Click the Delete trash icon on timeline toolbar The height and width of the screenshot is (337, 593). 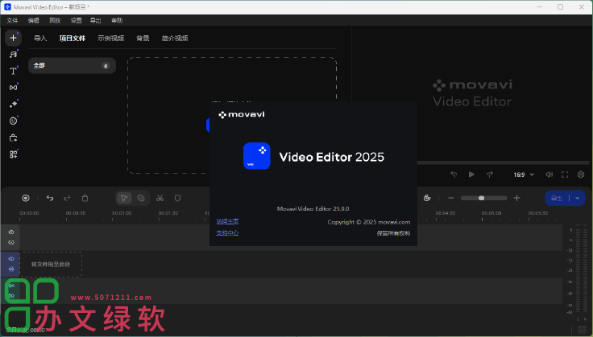(x=85, y=198)
